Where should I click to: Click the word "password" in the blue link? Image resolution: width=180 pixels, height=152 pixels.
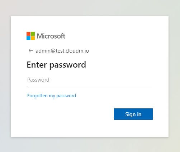pos(66,96)
